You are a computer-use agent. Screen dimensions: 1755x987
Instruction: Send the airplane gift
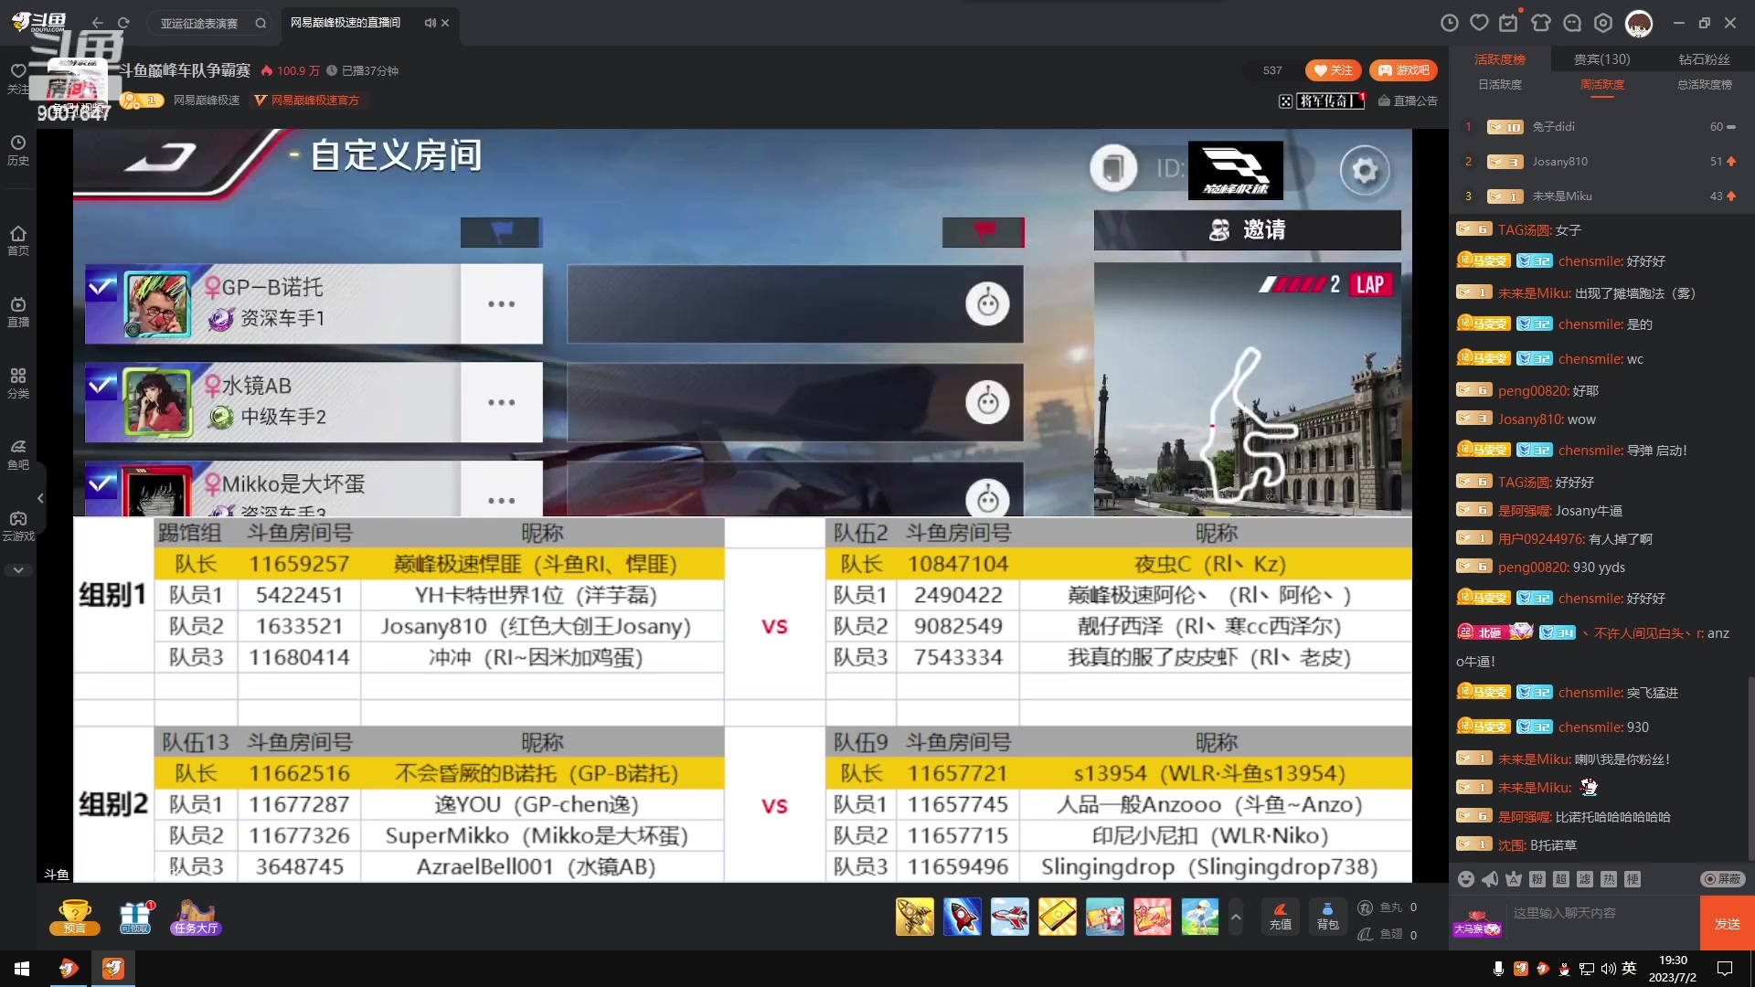coord(1010,917)
